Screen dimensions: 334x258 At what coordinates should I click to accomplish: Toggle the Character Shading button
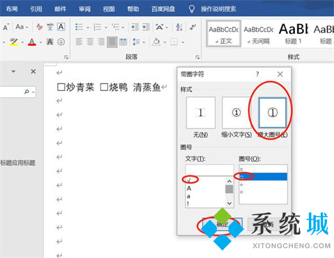coord(50,42)
